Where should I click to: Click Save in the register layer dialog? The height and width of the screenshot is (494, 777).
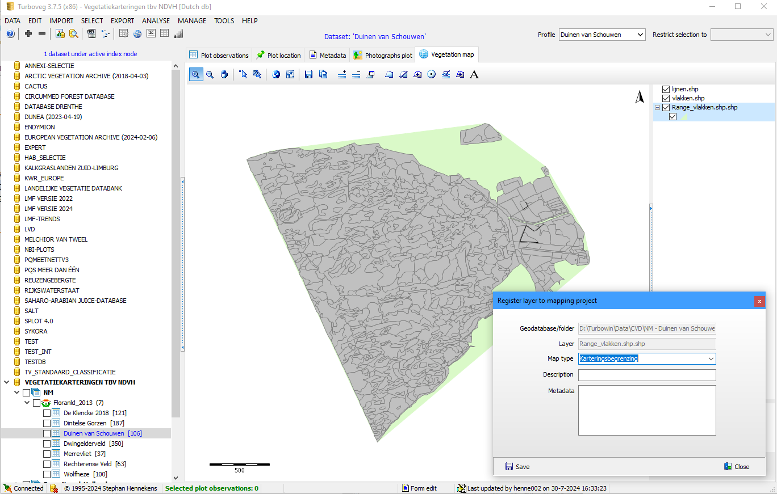tap(517, 467)
